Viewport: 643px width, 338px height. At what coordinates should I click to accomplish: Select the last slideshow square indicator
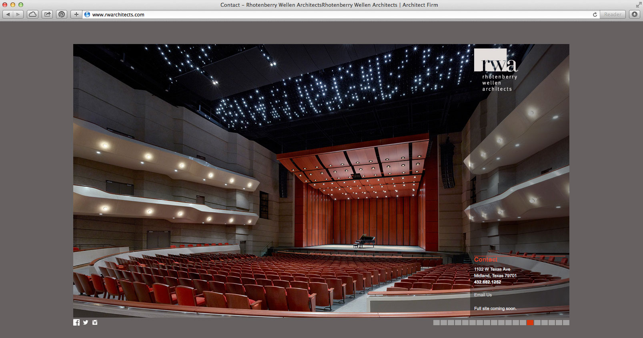pyautogui.click(x=566, y=322)
